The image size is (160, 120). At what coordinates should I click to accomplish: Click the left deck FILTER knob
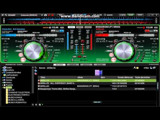click(46, 46)
